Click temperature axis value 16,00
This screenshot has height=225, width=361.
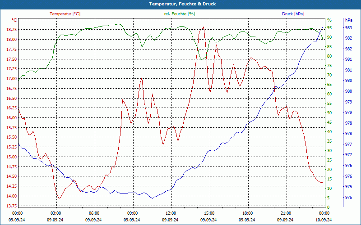(x=12, y=118)
